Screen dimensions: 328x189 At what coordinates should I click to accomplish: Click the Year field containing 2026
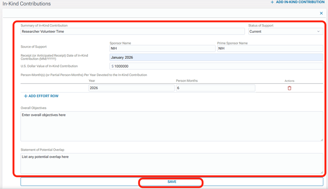tap(131, 88)
